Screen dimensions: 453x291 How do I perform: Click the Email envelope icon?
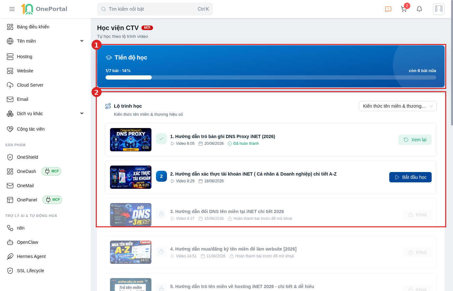pyautogui.click(x=10, y=99)
